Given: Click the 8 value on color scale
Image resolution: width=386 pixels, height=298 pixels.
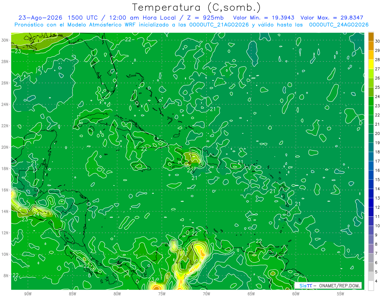Looking at the screenshot, I should point(376,244).
